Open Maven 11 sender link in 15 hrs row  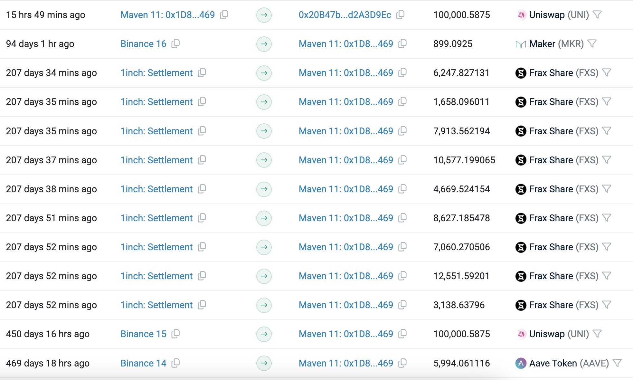click(167, 15)
